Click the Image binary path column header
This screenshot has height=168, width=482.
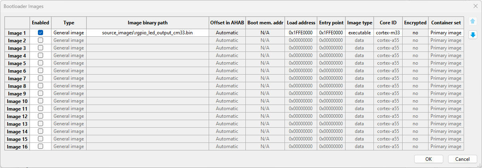coord(148,23)
